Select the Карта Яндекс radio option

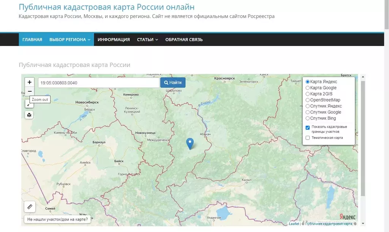pos(308,82)
